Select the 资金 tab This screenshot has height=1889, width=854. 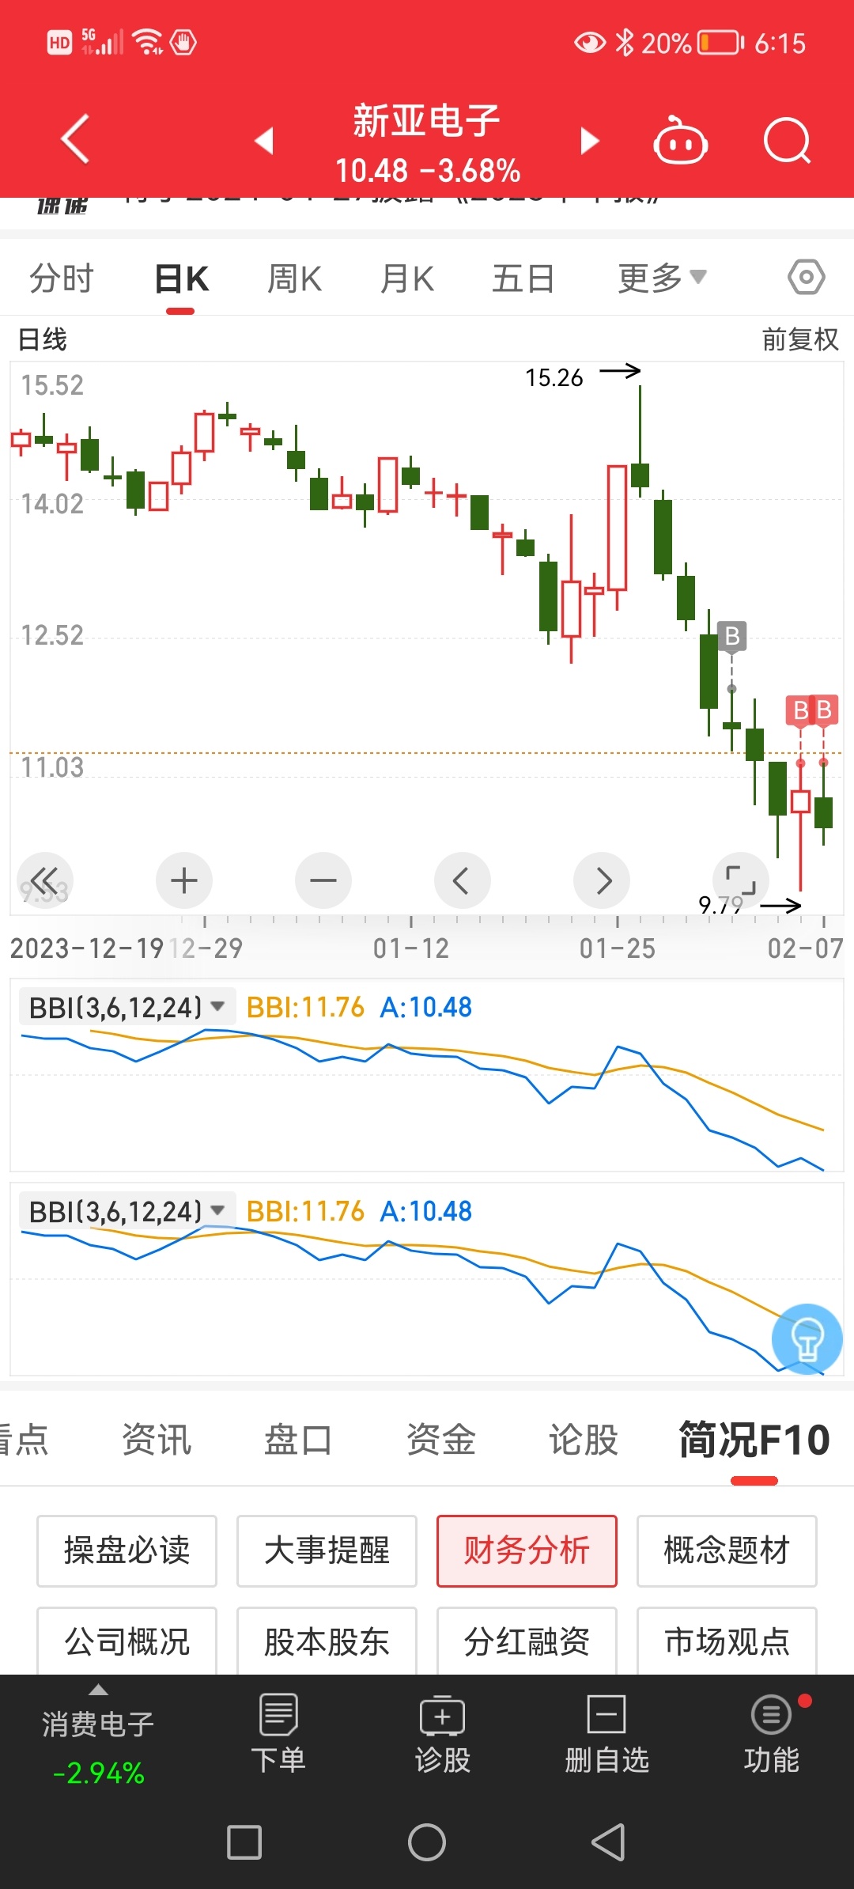[440, 1439]
